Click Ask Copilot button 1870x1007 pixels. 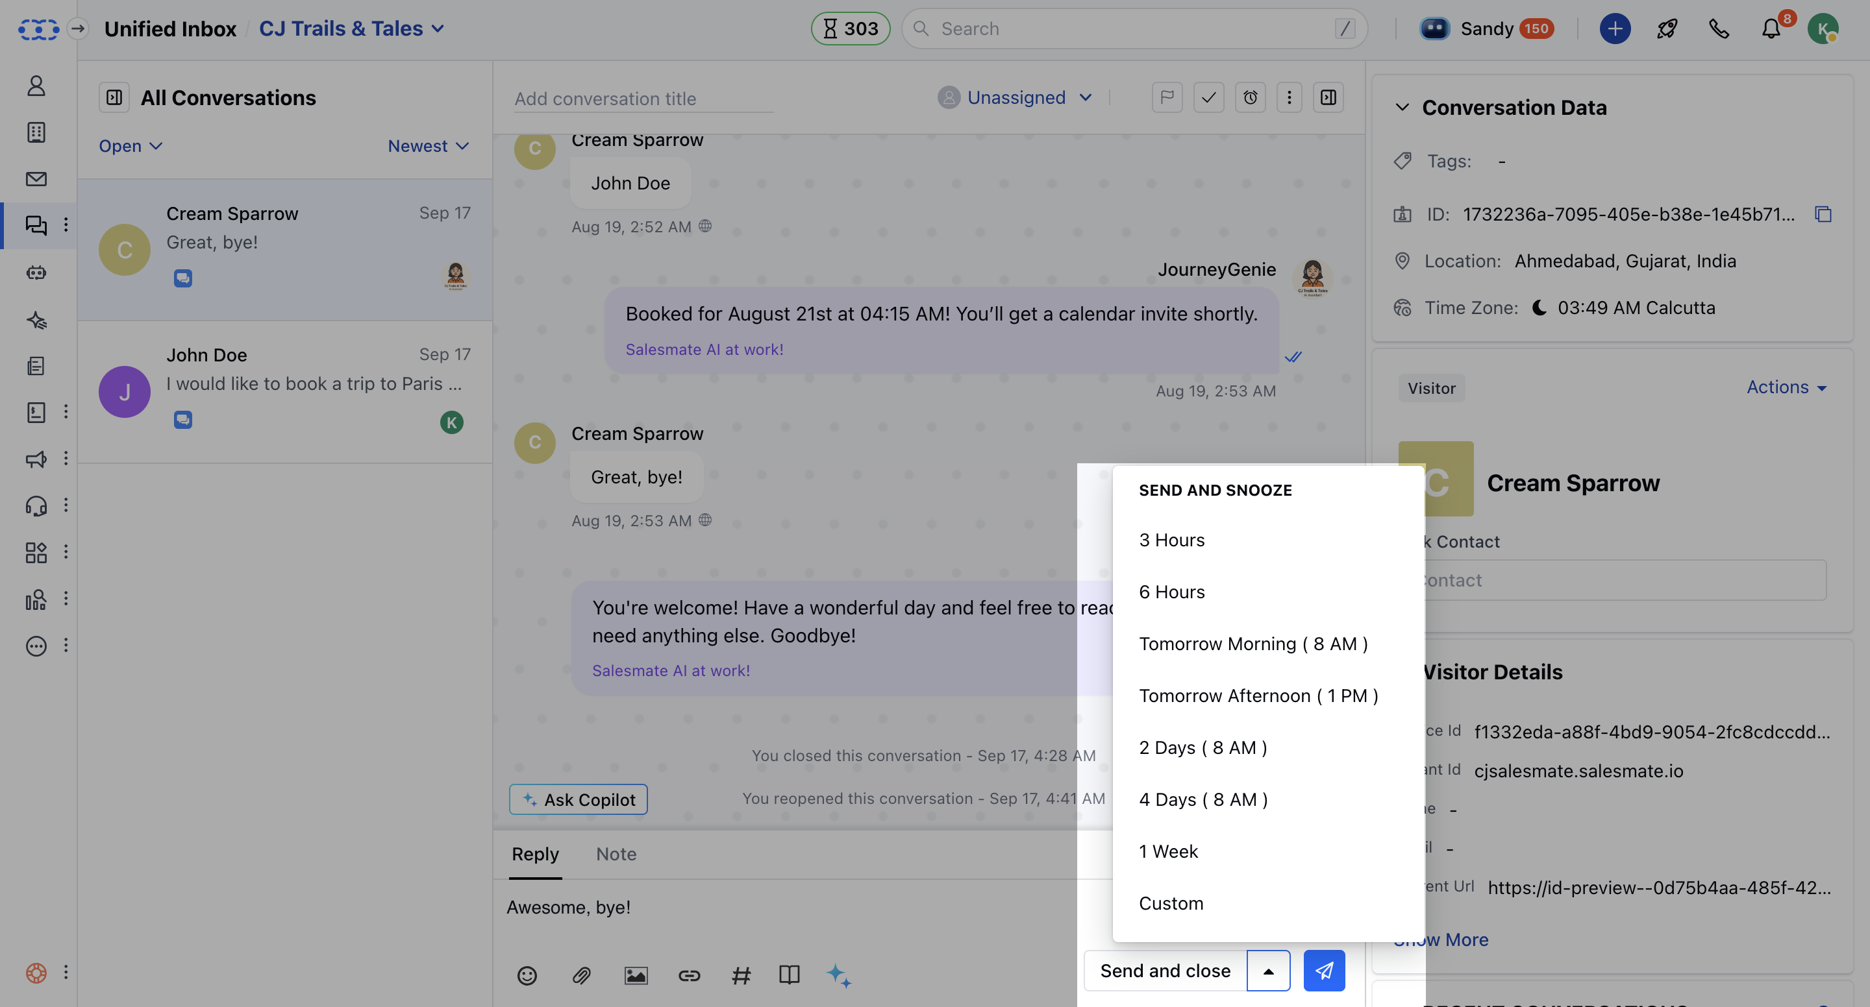click(x=579, y=799)
